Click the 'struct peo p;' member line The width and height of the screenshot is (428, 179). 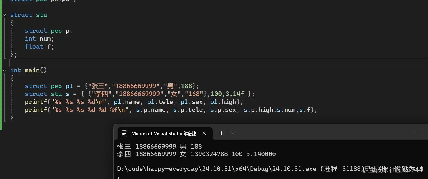(49, 31)
